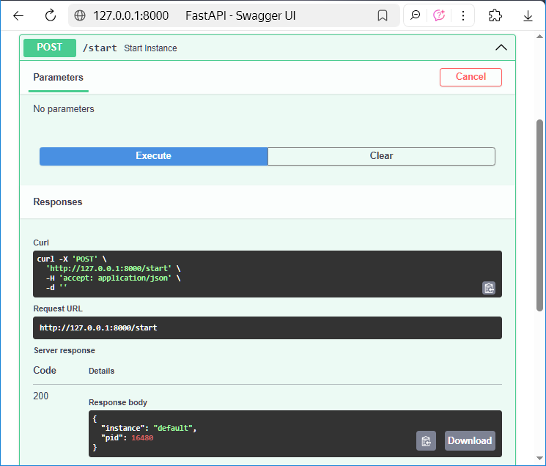Go back using the browser back arrow

[18, 15]
